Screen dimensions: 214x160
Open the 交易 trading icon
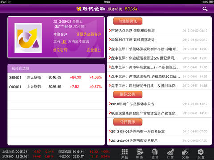(185, 154)
